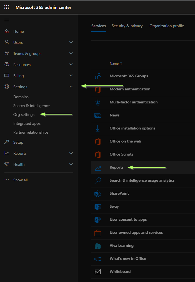The height and width of the screenshot is (282, 195).
Task: Expand the Health chevron
Action: (71, 164)
